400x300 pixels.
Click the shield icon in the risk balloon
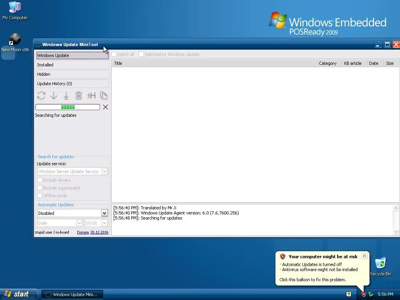point(282,257)
